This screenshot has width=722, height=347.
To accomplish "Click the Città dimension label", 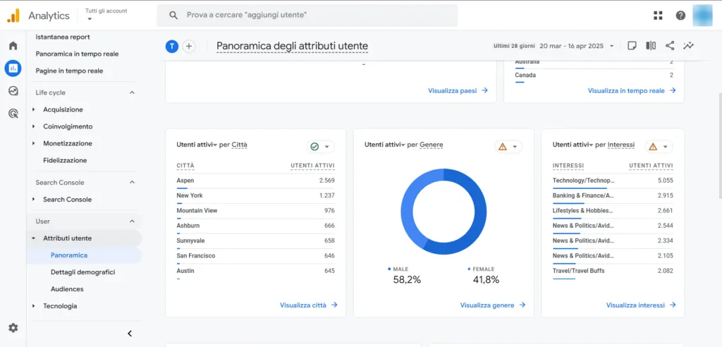I will 240,145.
